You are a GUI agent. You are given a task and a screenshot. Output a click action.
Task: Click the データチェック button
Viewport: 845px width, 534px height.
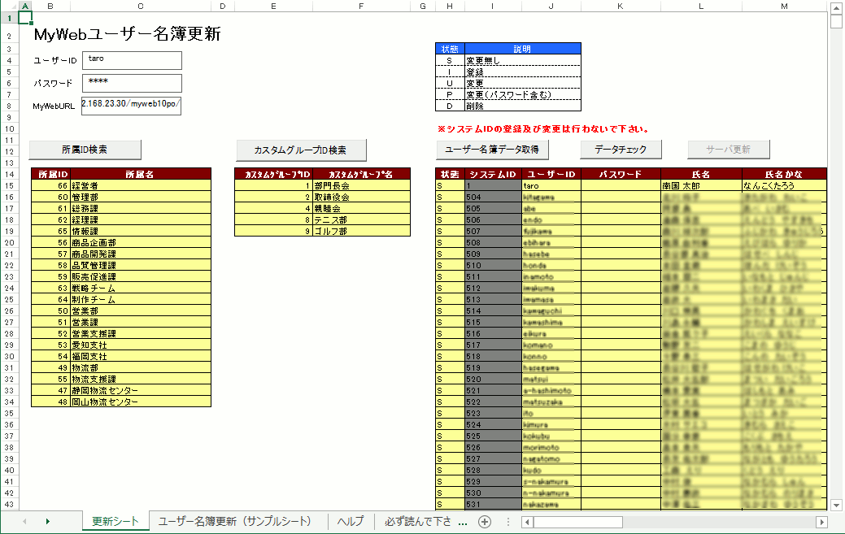[x=621, y=150]
